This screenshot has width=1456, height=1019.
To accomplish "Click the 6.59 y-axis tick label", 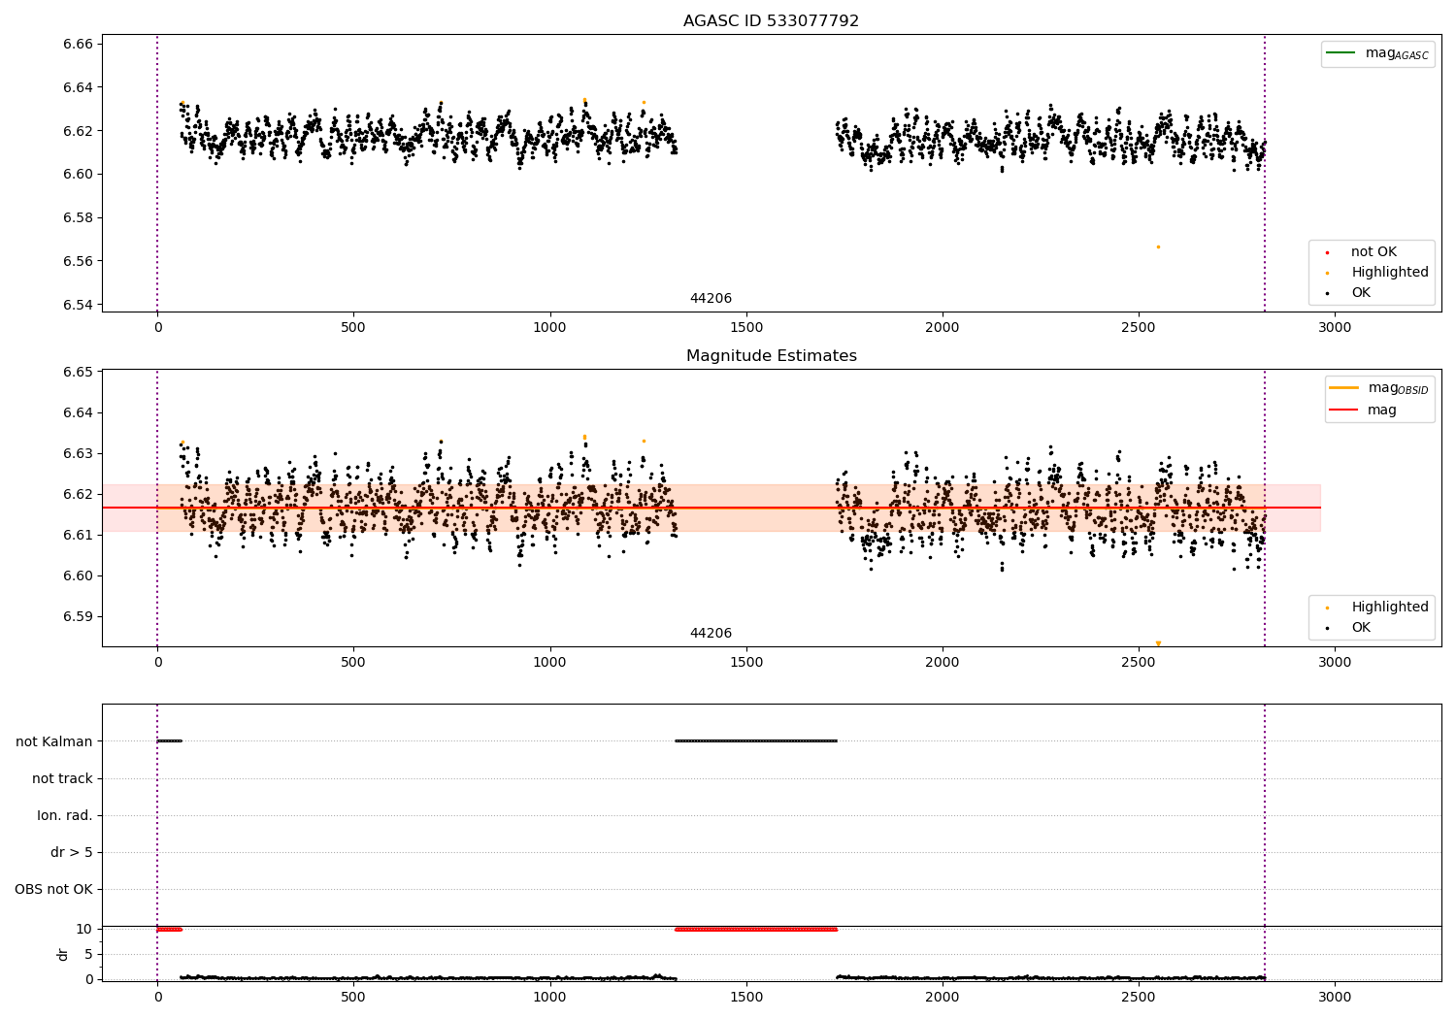I will (79, 617).
